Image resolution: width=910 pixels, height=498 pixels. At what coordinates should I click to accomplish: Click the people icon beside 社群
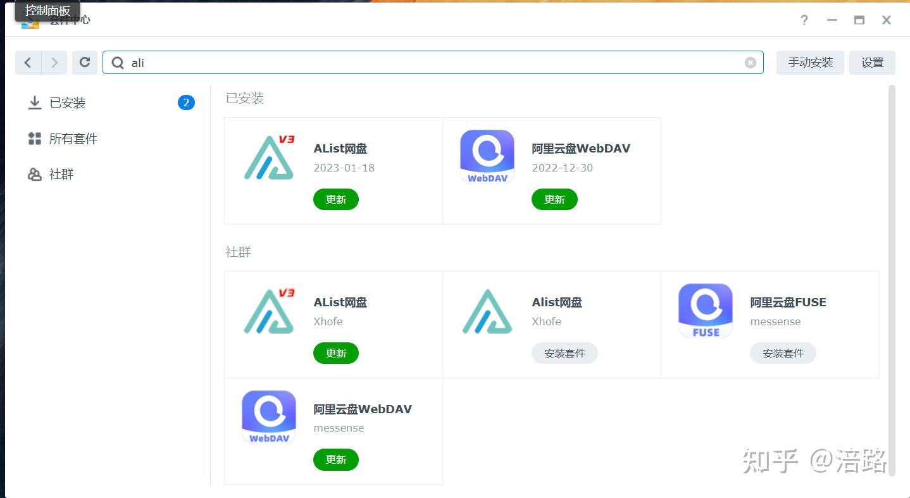coord(34,175)
